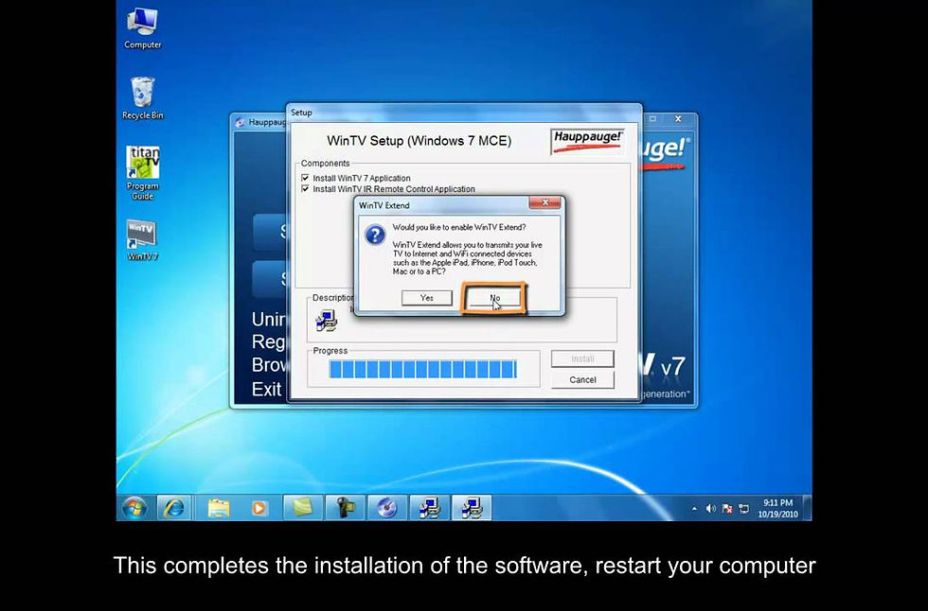
Task: Click Show Desktop button at taskbar end
Action: (808, 508)
